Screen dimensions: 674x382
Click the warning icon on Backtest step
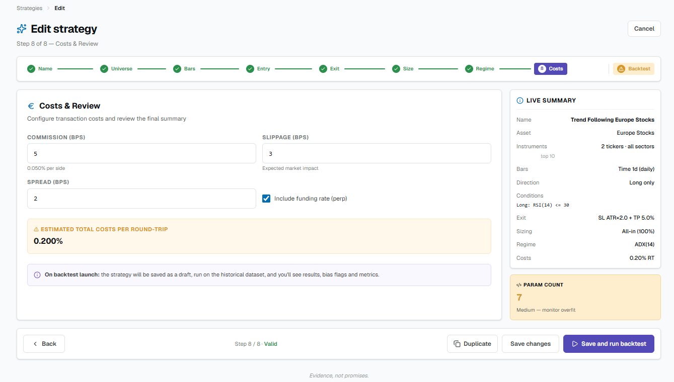click(621, 69)
